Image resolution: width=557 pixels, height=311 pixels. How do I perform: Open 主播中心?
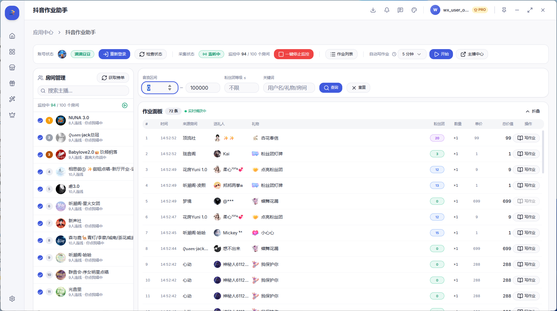(x=472, y=54)
